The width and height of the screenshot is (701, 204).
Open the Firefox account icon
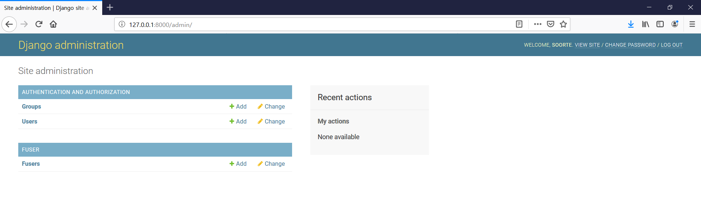[x=675, y=24]
